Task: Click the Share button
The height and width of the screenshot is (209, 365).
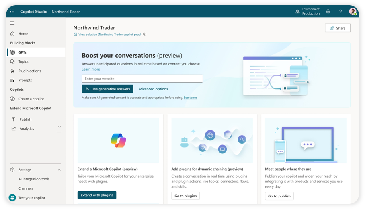Action: 338,28
